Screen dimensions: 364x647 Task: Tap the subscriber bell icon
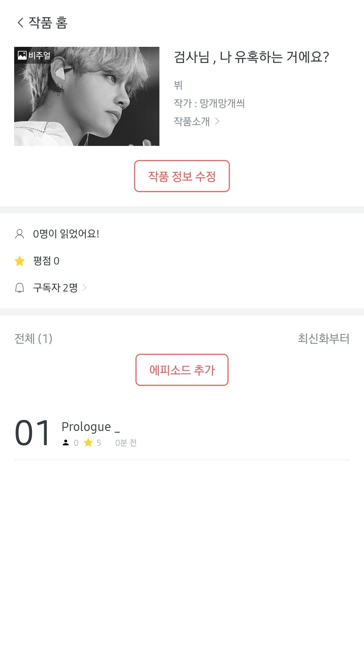(x=20, y=288)
